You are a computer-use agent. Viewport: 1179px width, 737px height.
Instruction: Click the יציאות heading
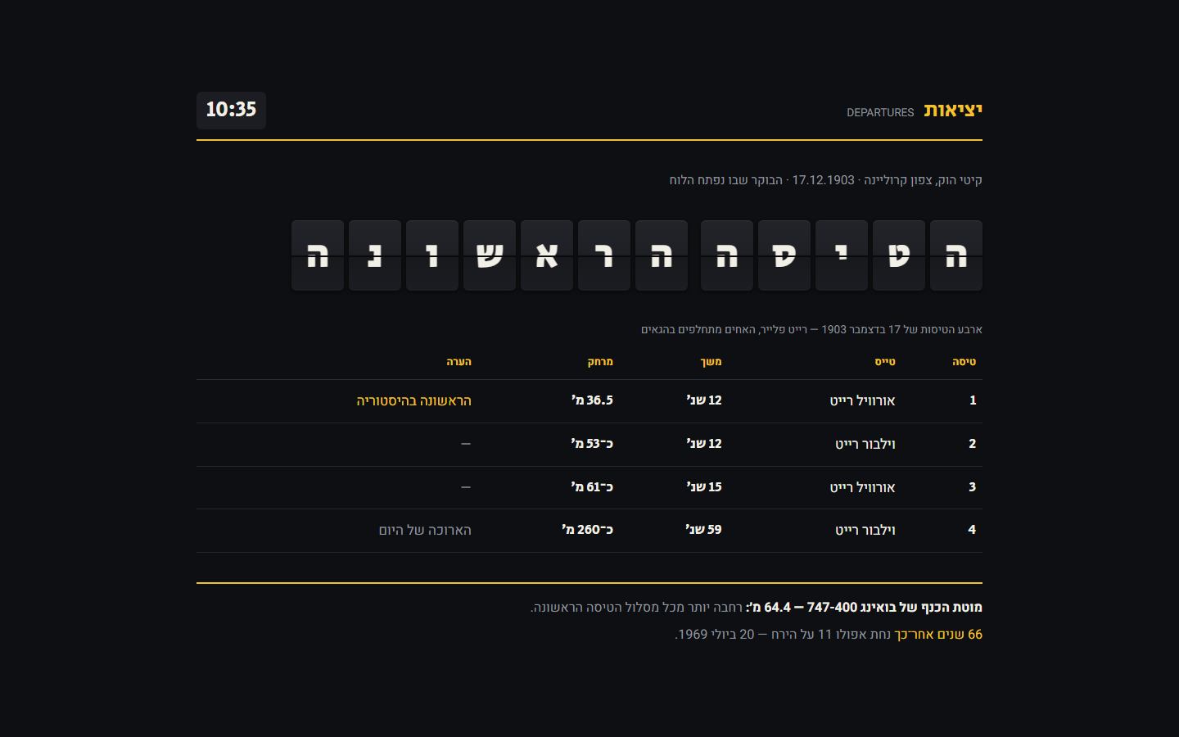(x=953, y=110)
